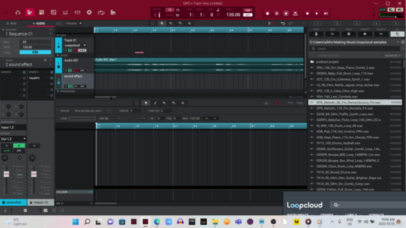This screenshot has width=406, height=228.
Task: Select the PROJ browser filter
Action: tap(317, 34)
